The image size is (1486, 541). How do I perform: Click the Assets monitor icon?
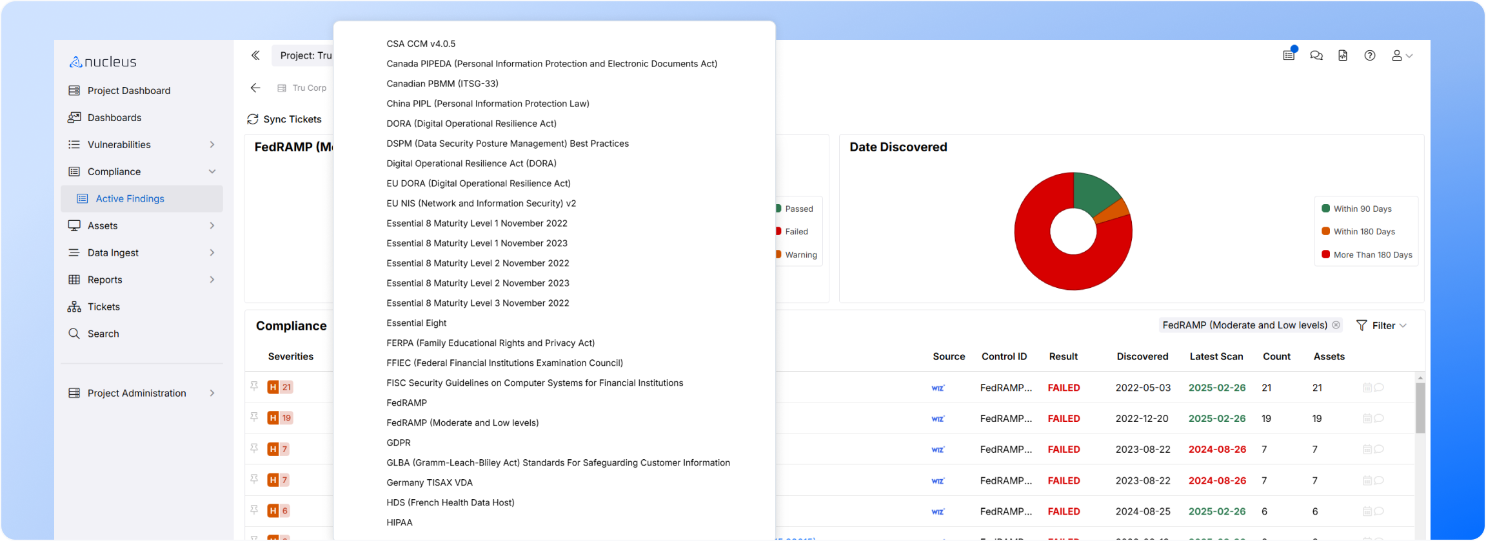coord(74,226)
